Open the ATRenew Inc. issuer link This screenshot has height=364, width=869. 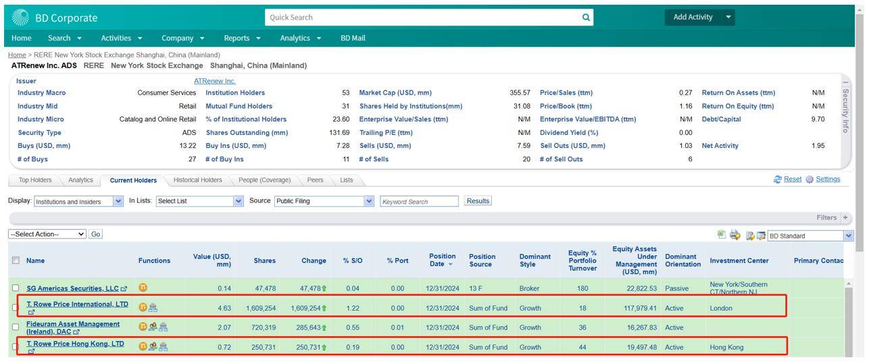pos(215,81)
